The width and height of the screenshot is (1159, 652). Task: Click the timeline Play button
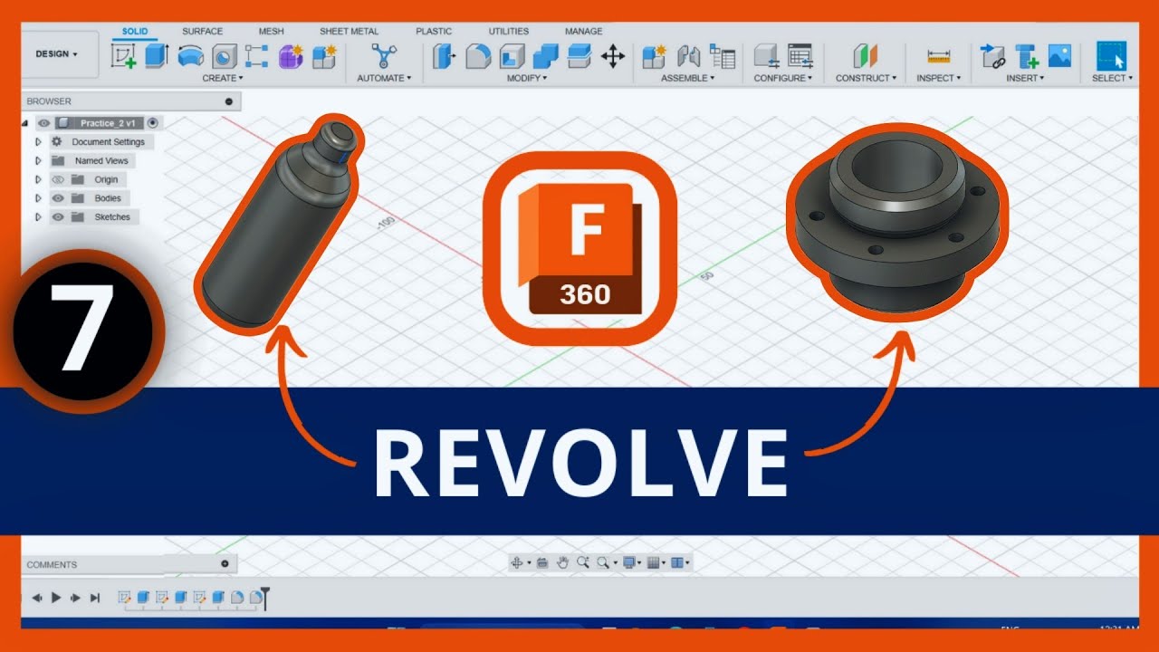(56, 598)
